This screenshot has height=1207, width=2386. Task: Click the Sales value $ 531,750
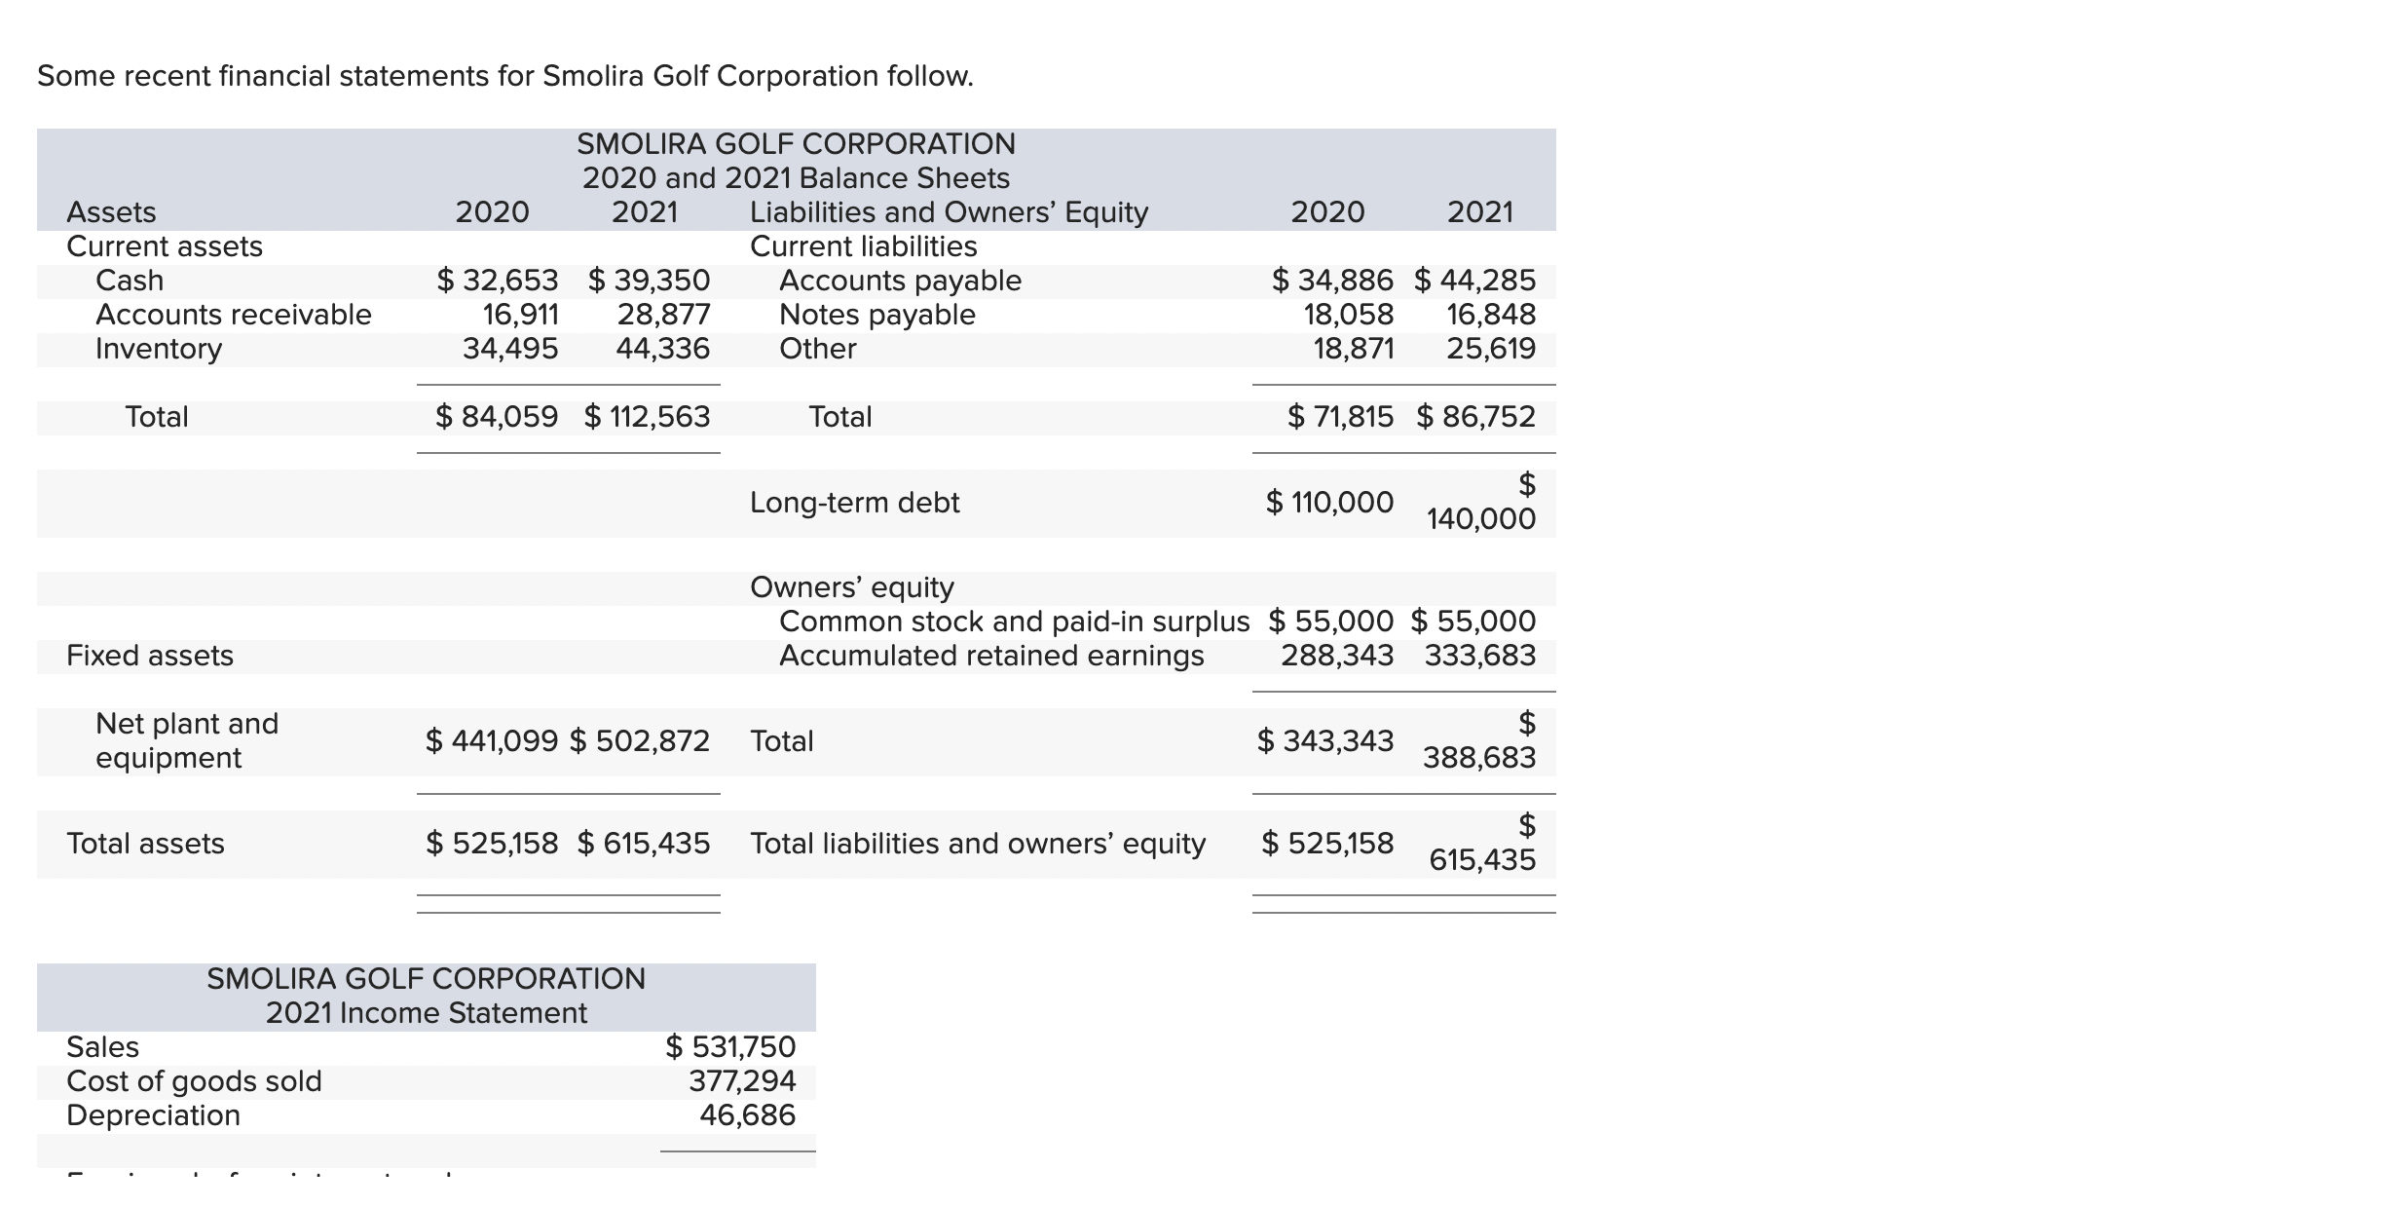(730, 1047)
